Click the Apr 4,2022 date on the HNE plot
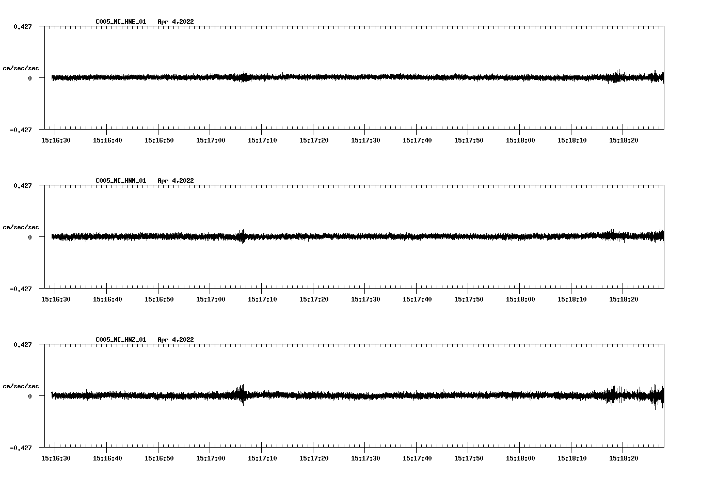Screen dimensions: 701x477 pyautogui.click(x=176, y=22)
